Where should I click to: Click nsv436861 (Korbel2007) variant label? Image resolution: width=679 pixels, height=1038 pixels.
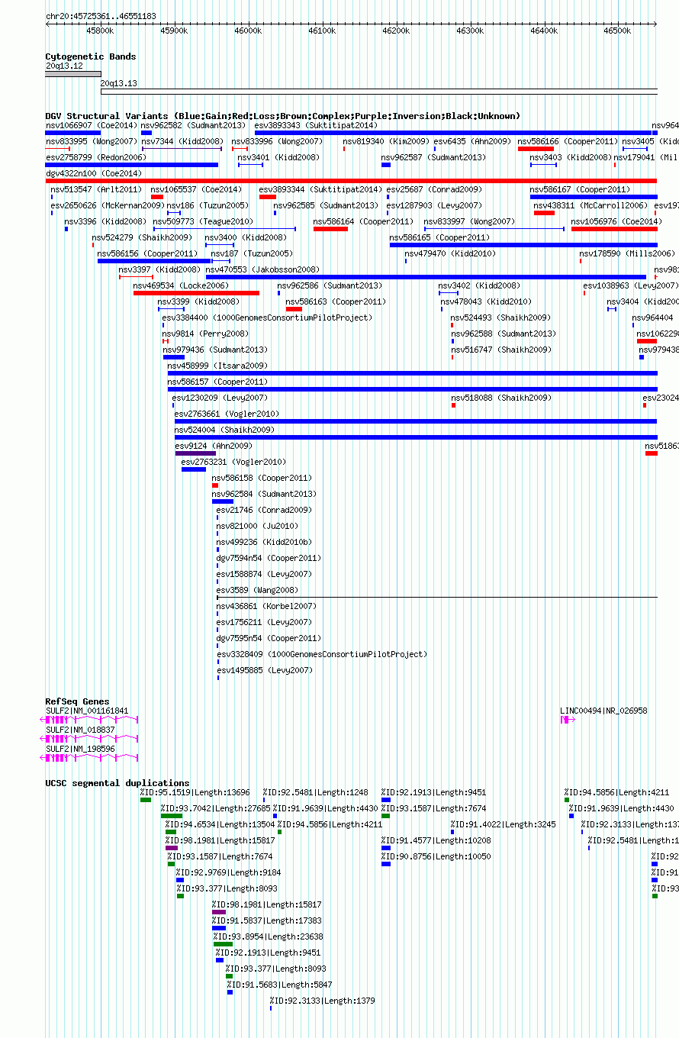click(266, 606)
